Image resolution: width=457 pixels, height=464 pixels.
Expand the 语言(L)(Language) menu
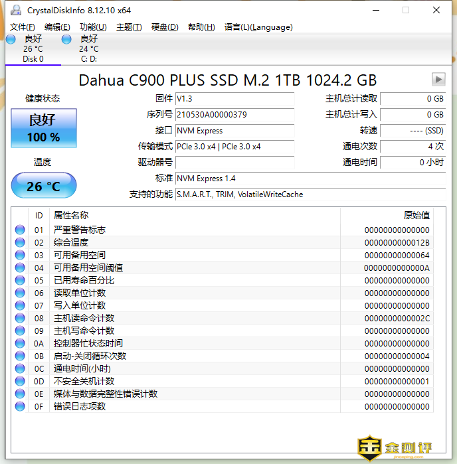pos(258,27)
